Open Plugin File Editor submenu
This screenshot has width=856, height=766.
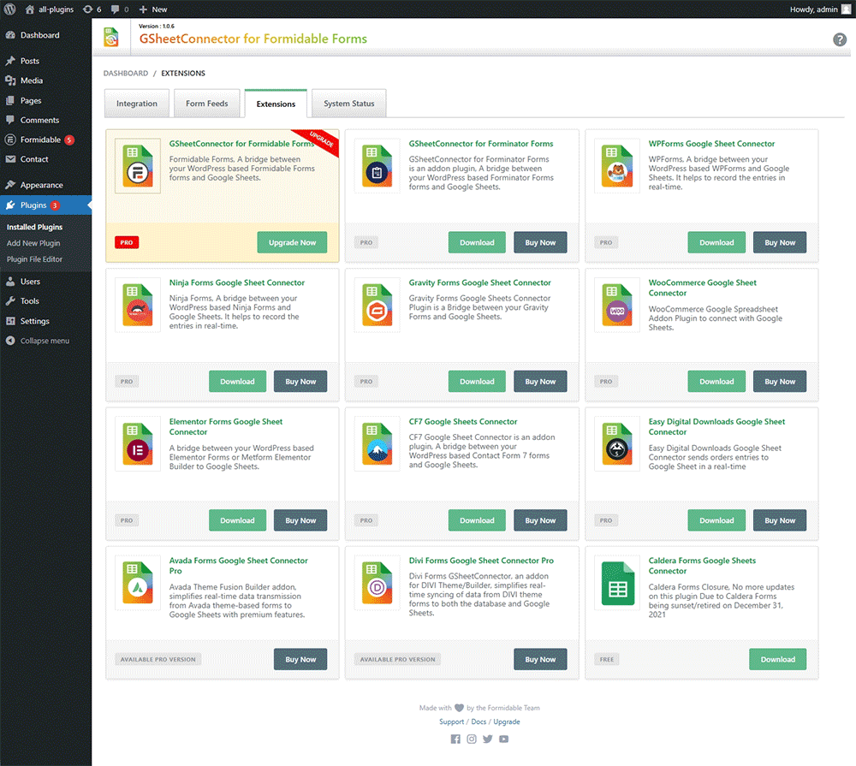click(x=34, y=259)
